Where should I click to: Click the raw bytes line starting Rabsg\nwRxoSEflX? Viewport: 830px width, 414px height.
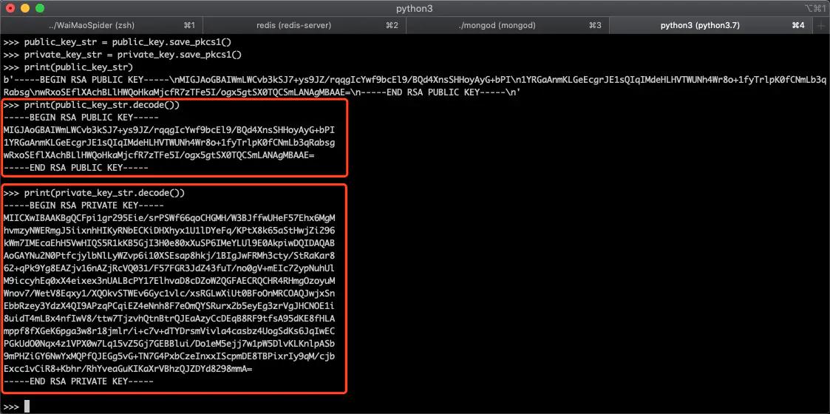(262, 92)
